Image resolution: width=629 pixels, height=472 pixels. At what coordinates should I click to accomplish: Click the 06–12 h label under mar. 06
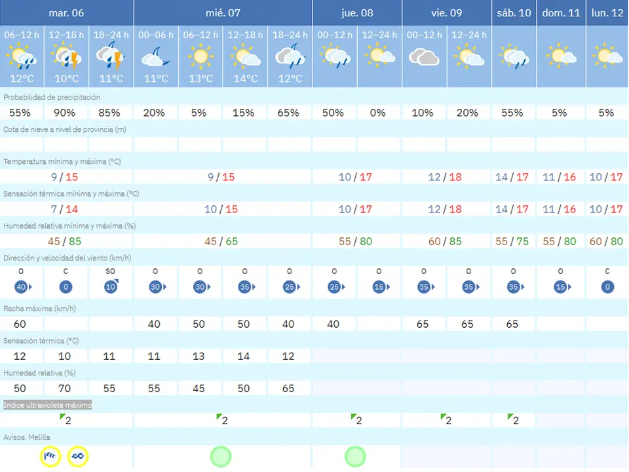click(x=22, y=35)
